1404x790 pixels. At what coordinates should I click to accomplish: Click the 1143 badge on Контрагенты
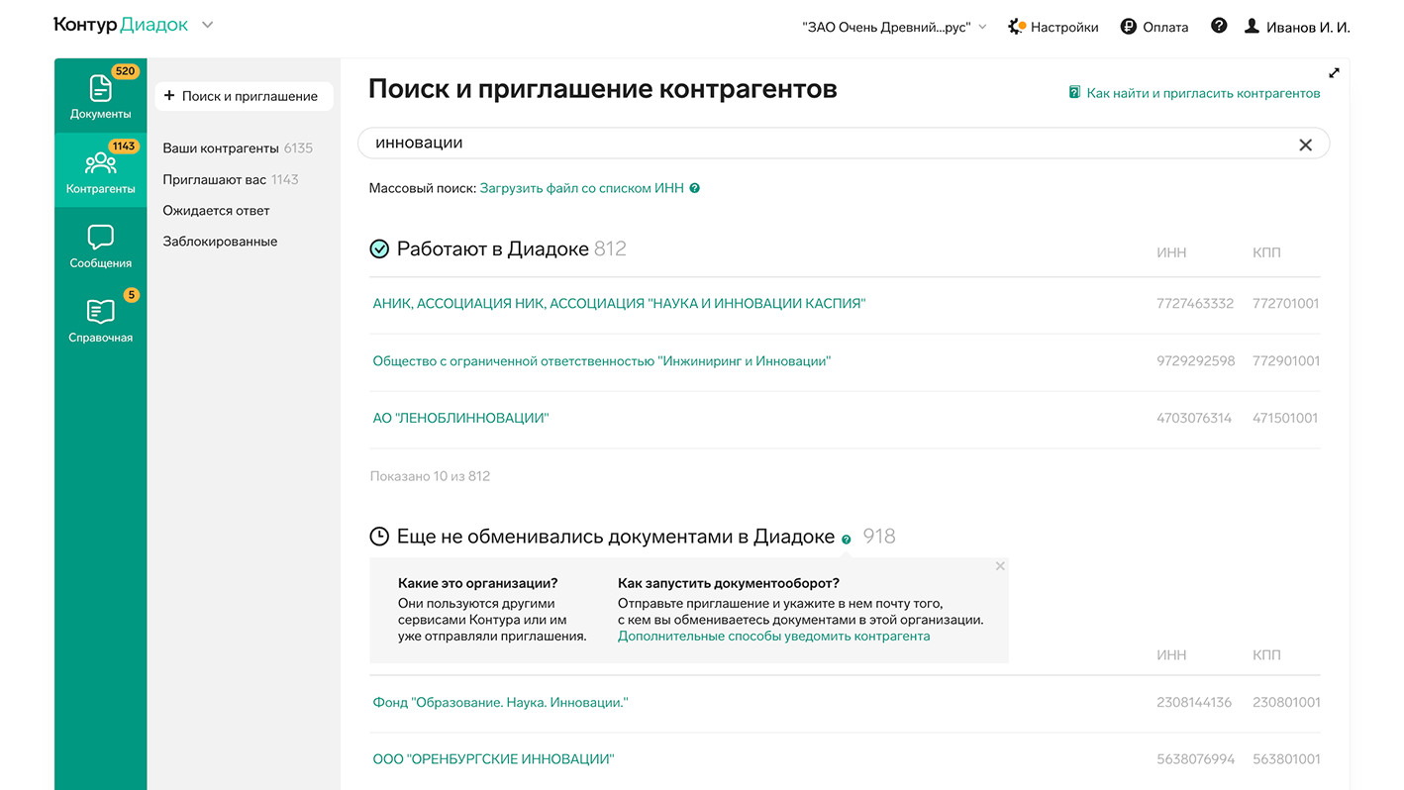(124, 147)
